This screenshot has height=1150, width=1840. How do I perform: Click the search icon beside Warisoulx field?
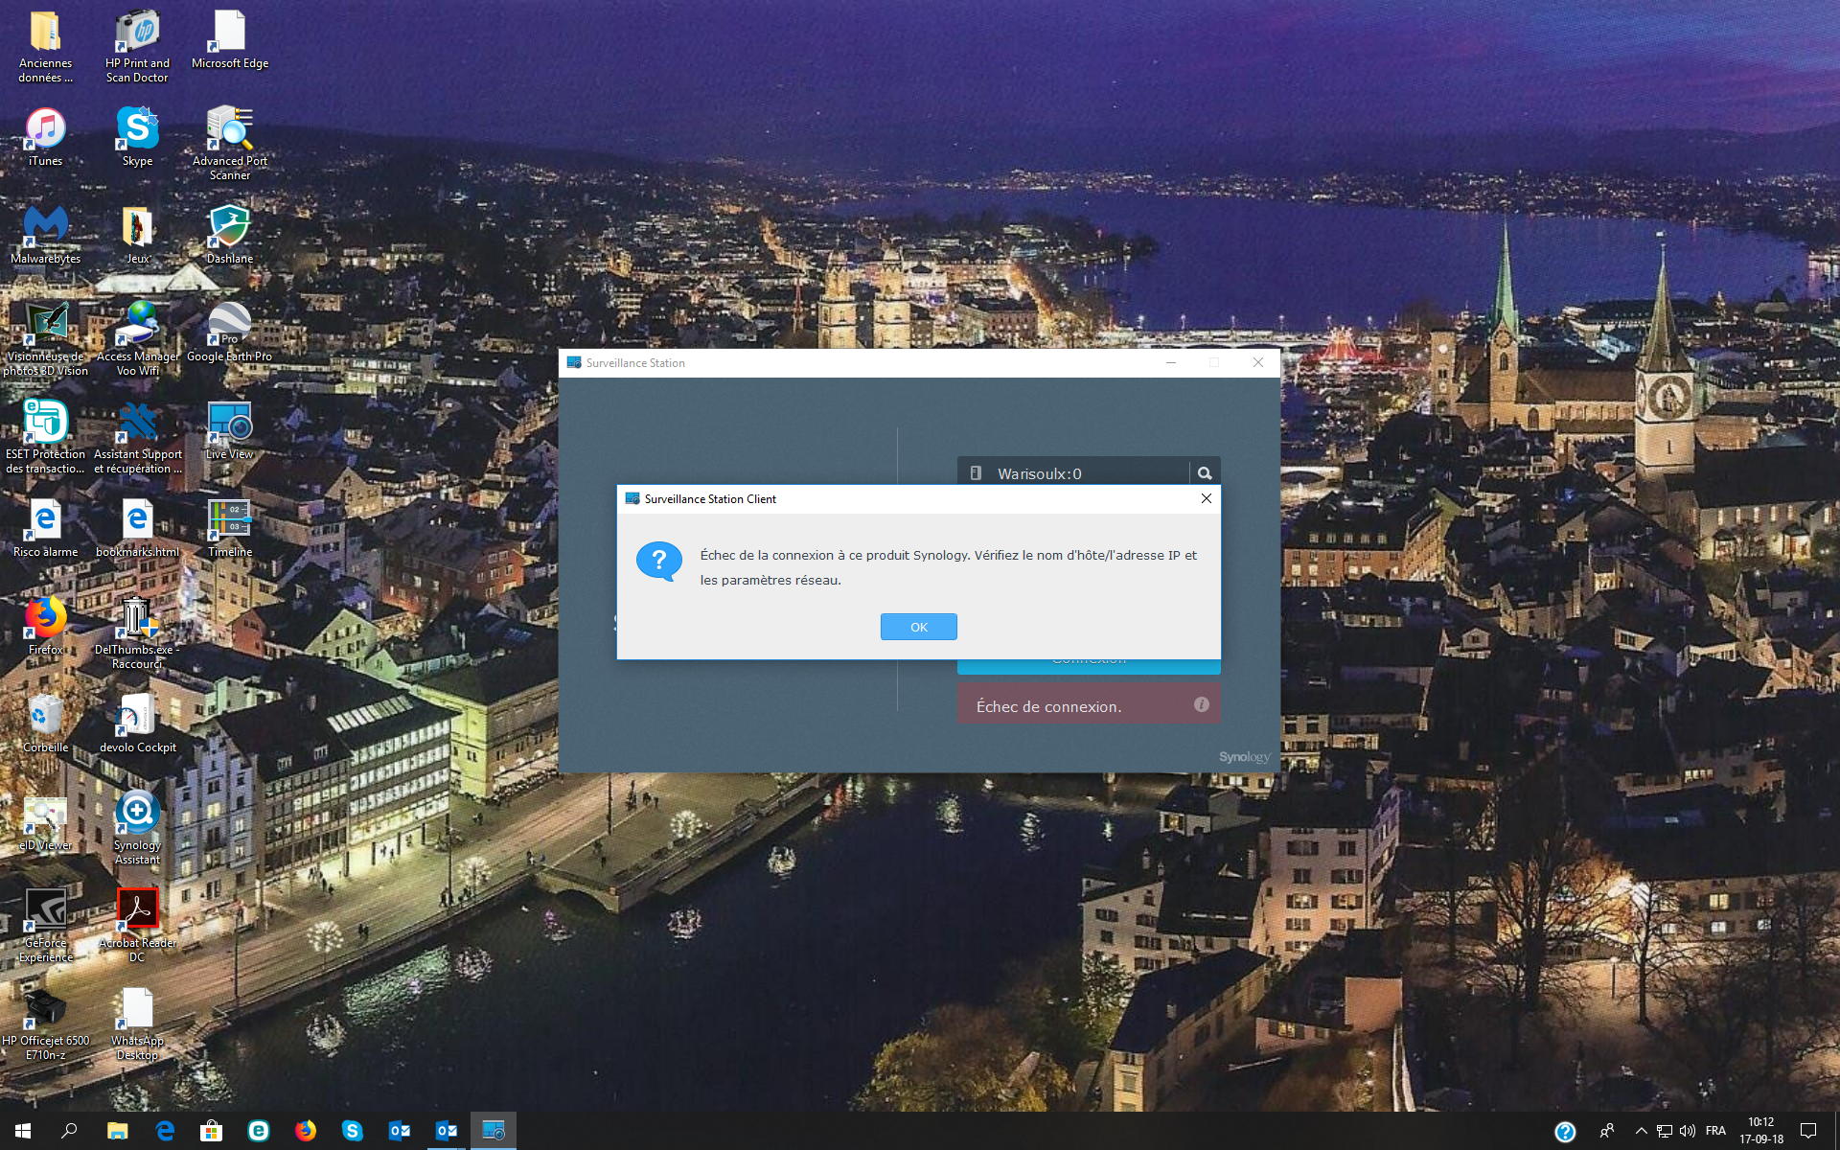click(1205, 473)
